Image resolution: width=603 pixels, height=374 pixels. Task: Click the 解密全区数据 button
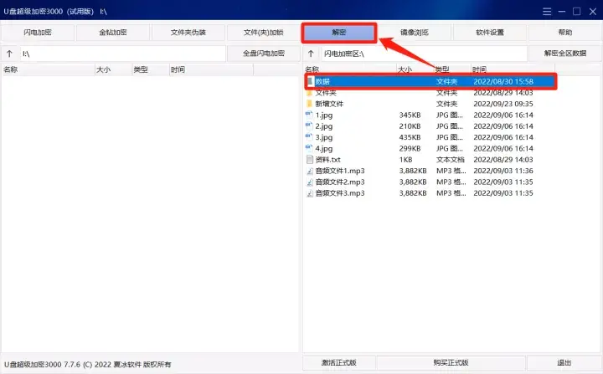pyautogui.click(x=565, y=54)
